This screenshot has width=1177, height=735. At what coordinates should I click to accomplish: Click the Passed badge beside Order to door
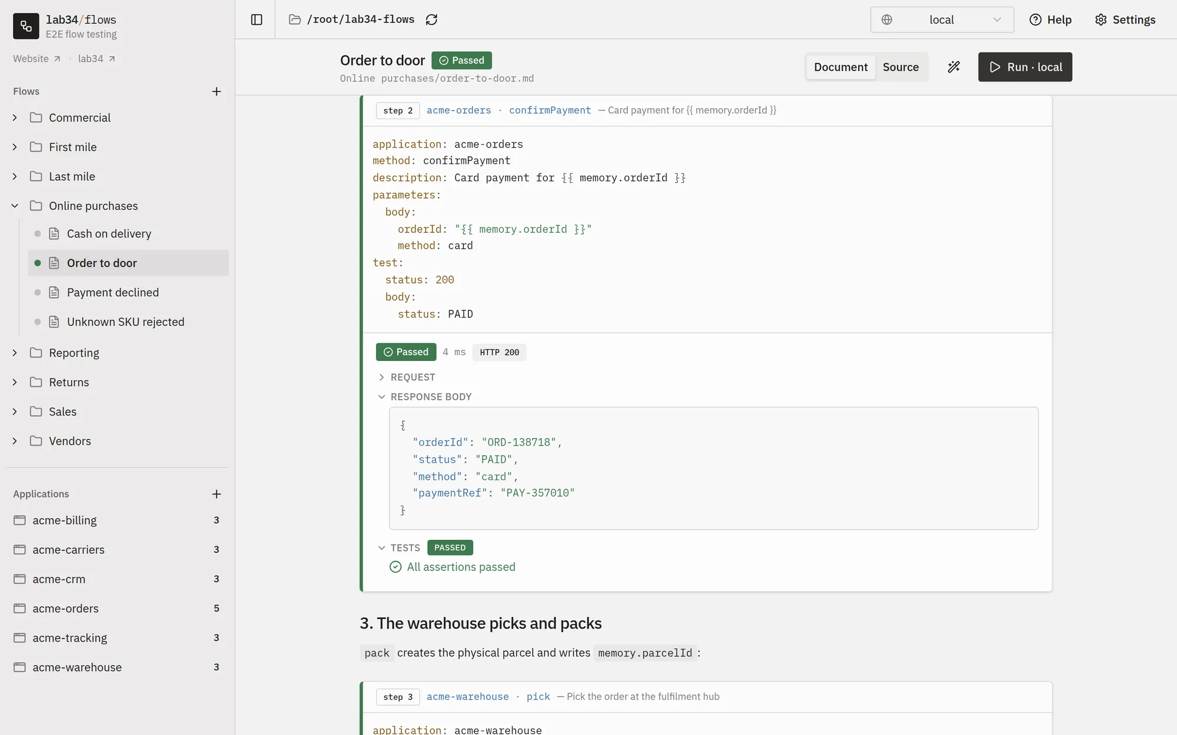tap(461, 61)
